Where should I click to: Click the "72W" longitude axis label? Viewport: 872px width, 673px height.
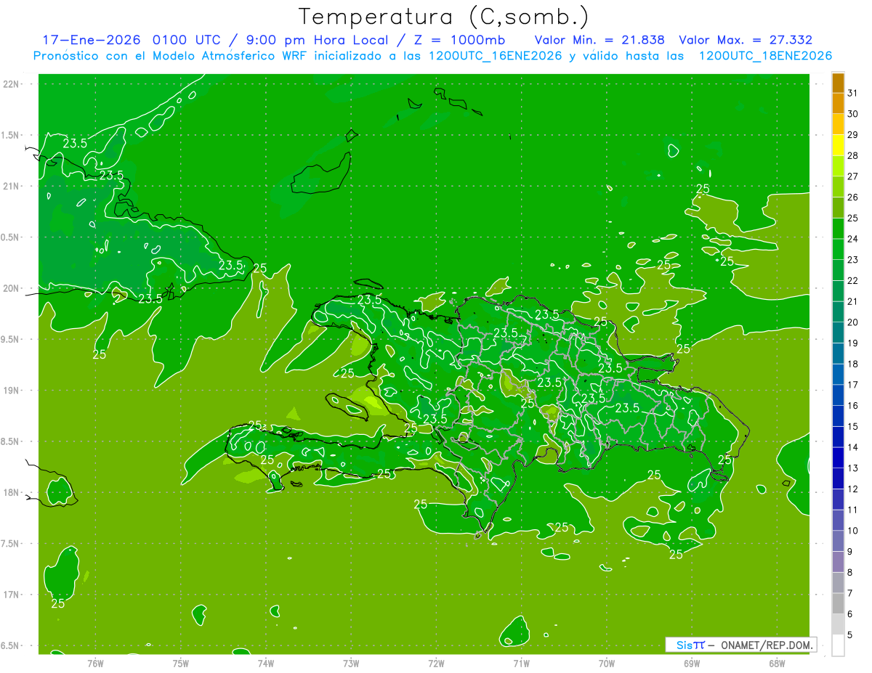(436, 664)
